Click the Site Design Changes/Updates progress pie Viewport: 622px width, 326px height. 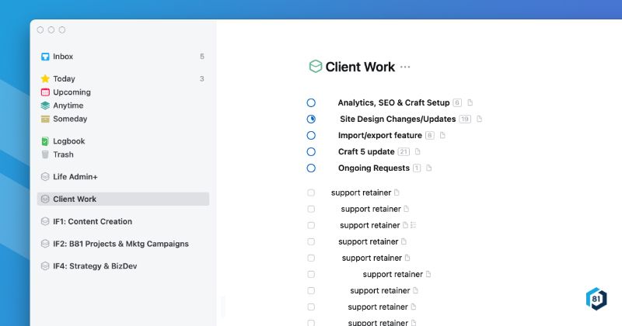pyautogui.click(x=311, y=119)
